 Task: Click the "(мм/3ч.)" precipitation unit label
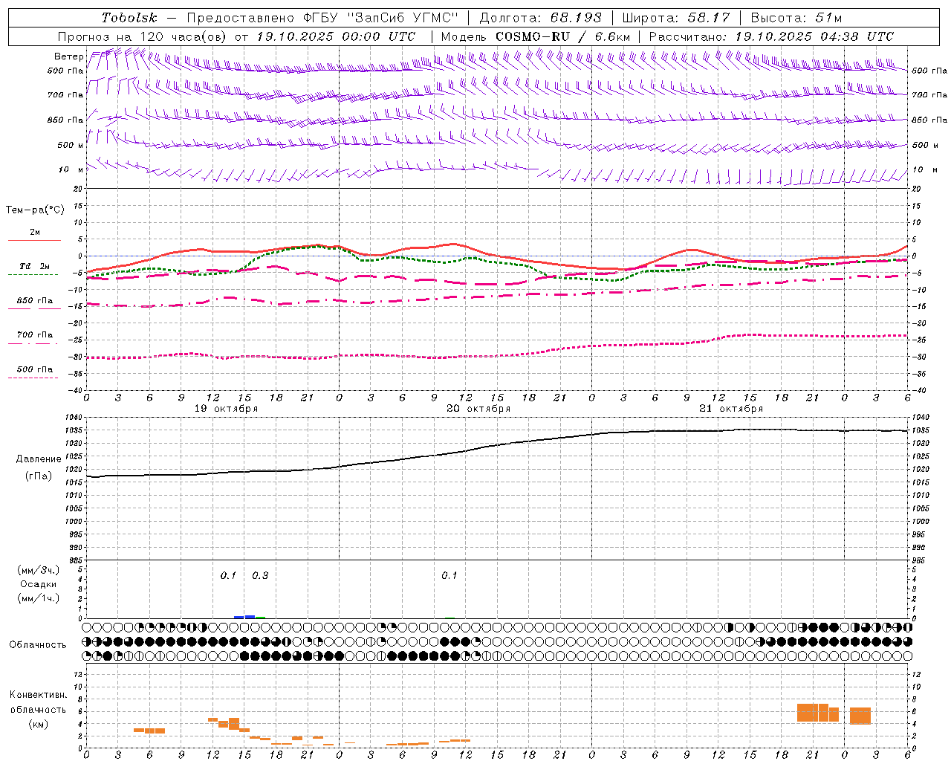(x=38, y=570)
